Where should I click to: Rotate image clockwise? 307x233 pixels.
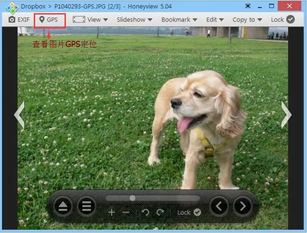pyautogui.click(x=160, y=212)
